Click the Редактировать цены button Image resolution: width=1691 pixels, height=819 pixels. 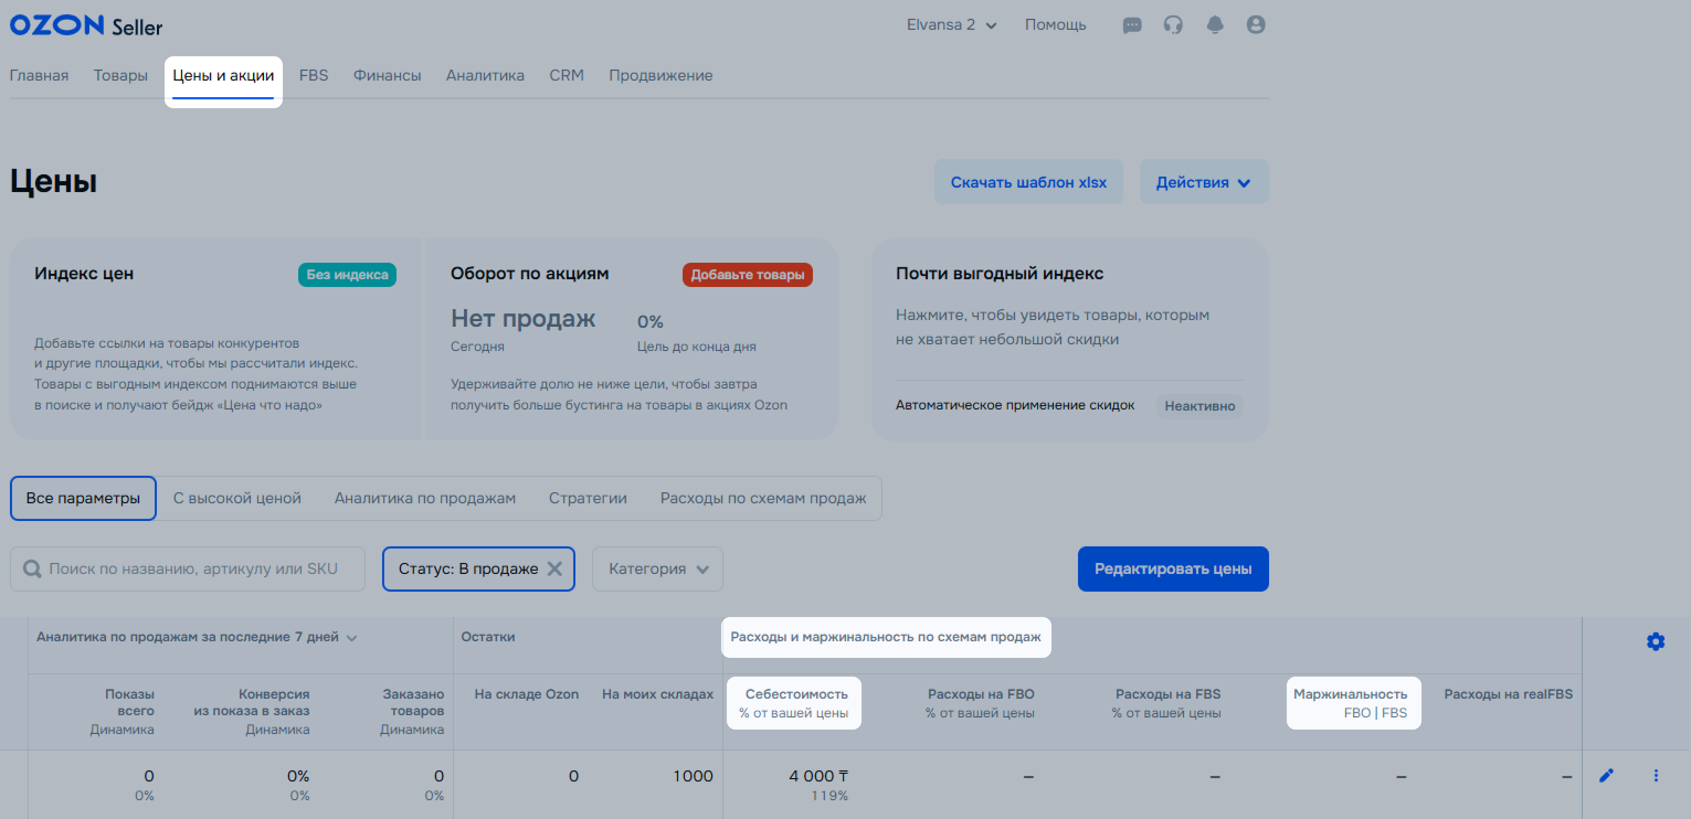click(1172, 569)
